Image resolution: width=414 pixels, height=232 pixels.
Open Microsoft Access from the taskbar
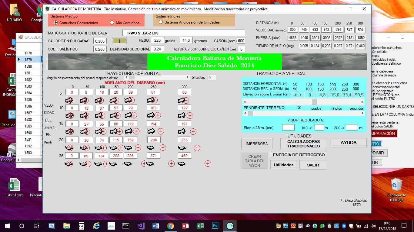coord(185,226)
